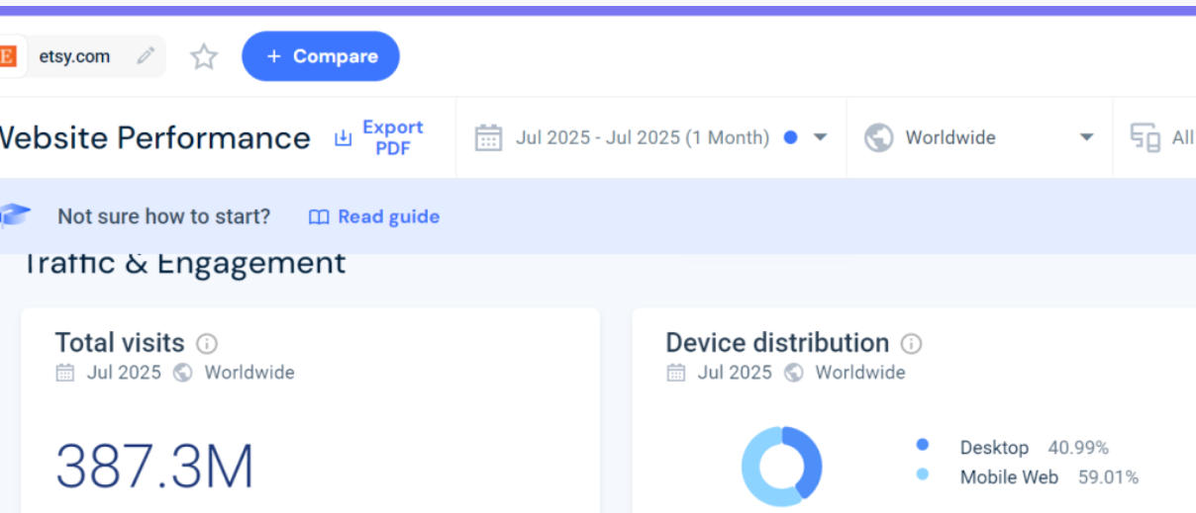
Task: Click the book icon by Read guide
Action: click(x=319, y=217)
